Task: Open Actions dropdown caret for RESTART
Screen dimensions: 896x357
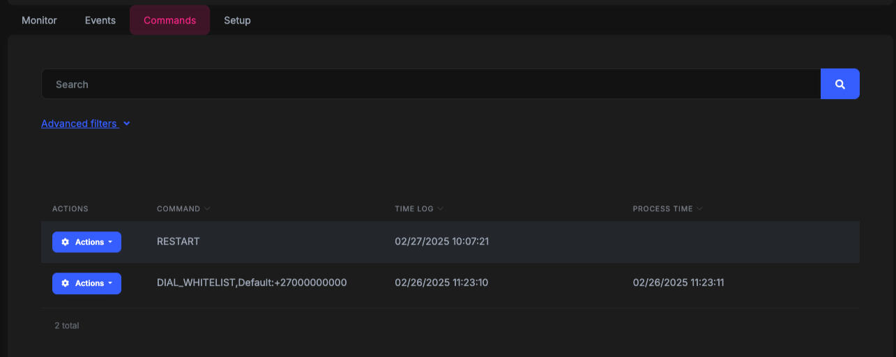Action: coord(110,243)
